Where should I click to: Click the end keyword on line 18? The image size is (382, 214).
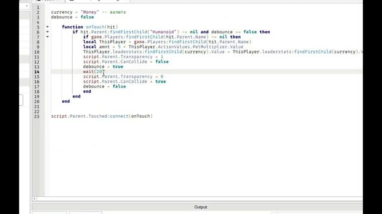click(x=87, y=92)
